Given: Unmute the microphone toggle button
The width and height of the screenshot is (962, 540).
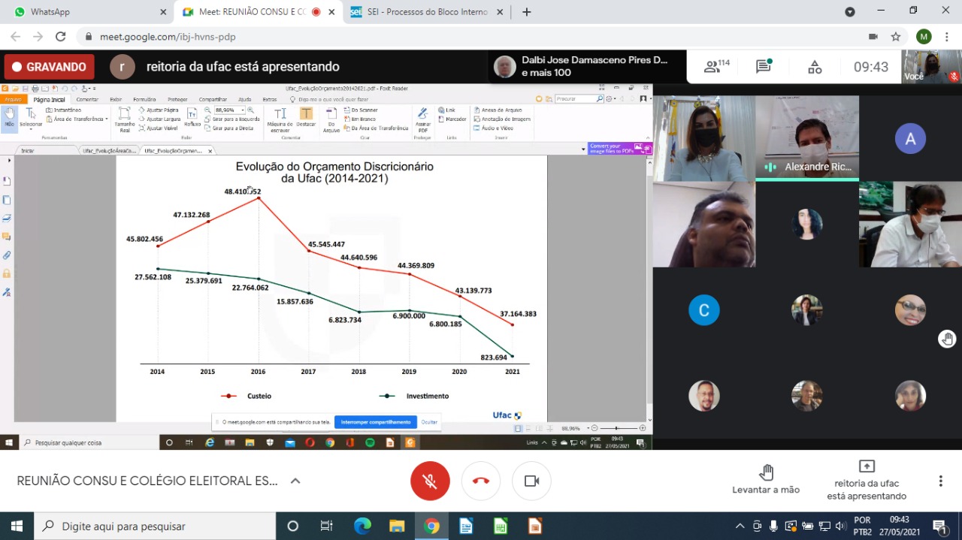Looking at the screenshot, I should [x=430, y=481].
